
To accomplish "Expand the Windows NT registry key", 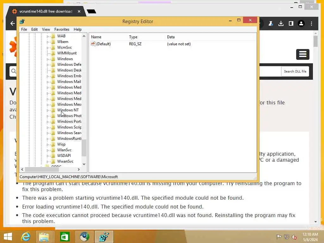I will click(x=47, y=110).
